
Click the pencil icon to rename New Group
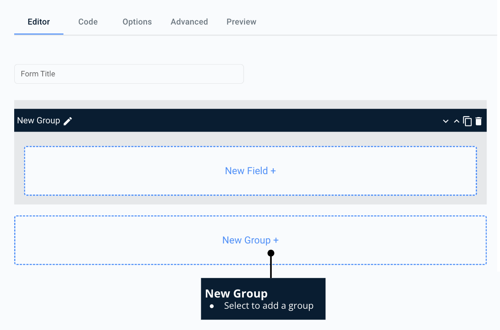coord(68,120)
